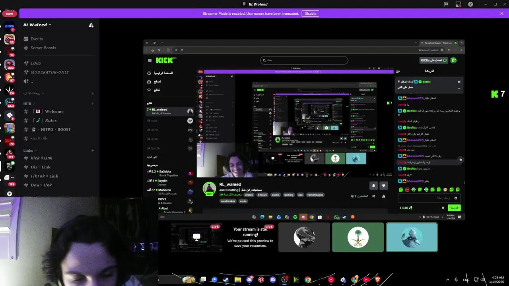The image size is (509, 286).
Task: Click the saudiarabia tag under stream title
Action: pyautogui.click(x=228, y=201)
